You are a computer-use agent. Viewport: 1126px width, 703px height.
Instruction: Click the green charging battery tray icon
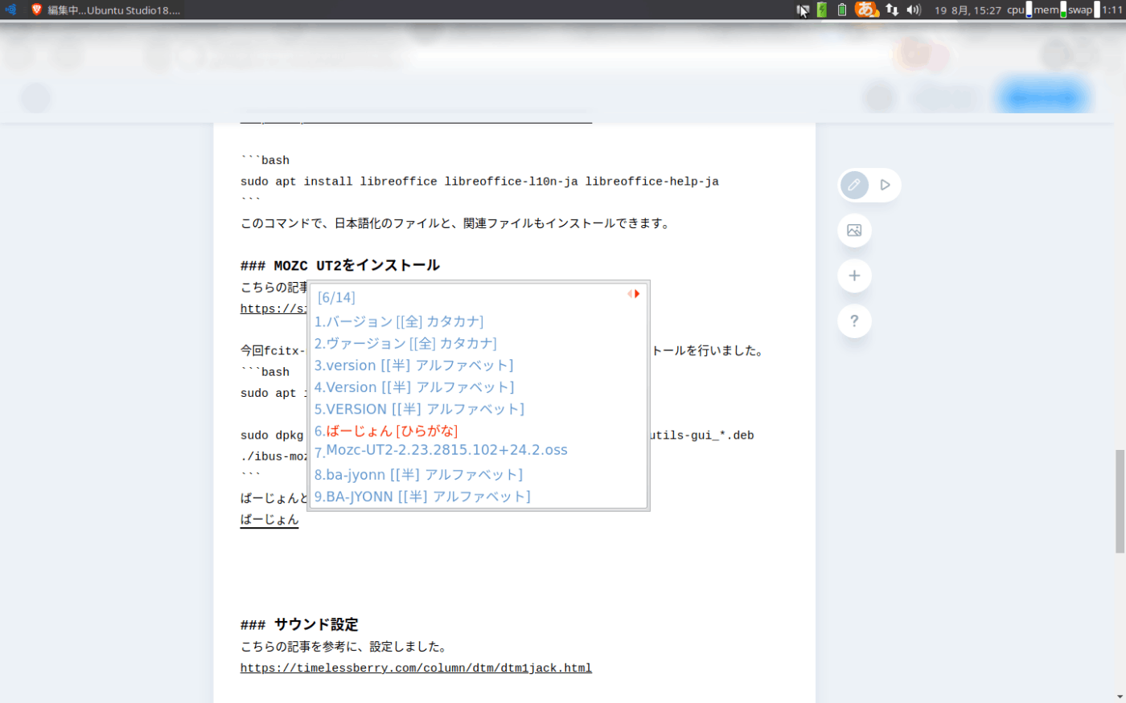(x=821, y=10)
